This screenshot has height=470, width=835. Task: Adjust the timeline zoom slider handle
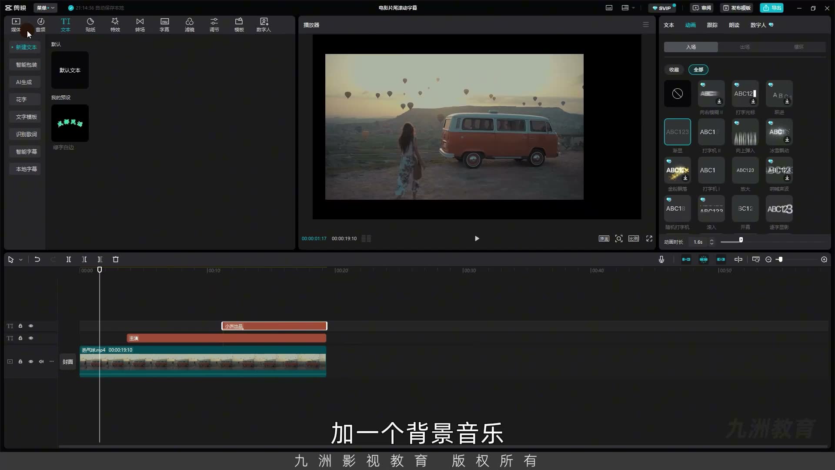coord(780,259)
